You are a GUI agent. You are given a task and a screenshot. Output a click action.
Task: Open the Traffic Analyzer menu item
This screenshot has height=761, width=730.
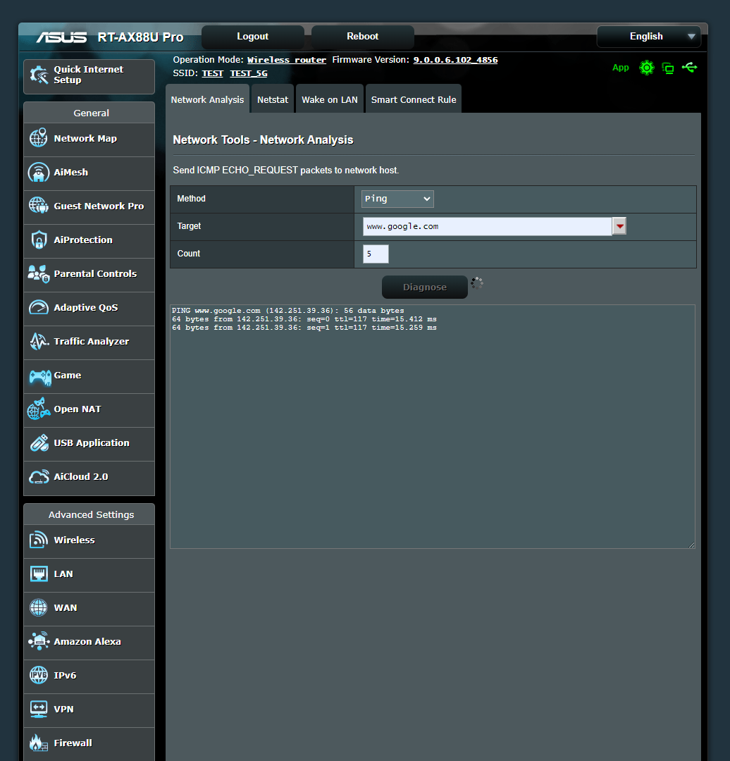[89, 342]
